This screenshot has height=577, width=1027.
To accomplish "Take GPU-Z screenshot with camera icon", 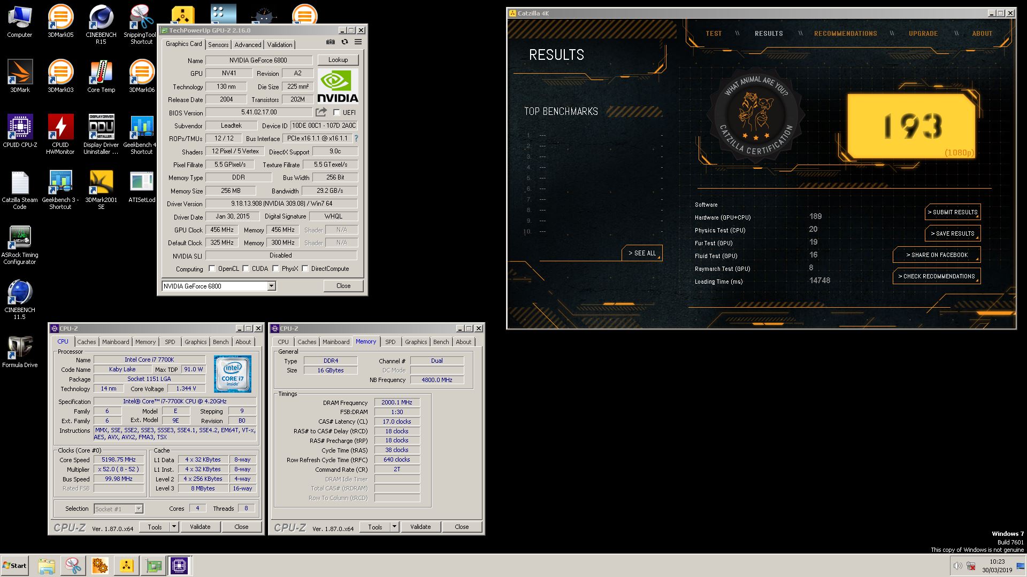I will [x=331, y=42].
